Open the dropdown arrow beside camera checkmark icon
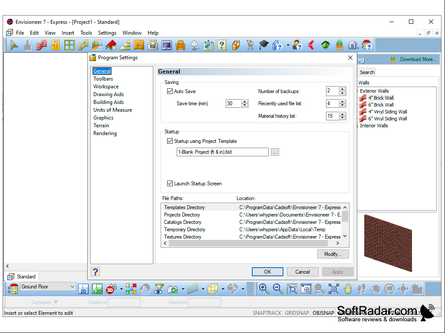The image size is (445, 333). tap(183, 289)
